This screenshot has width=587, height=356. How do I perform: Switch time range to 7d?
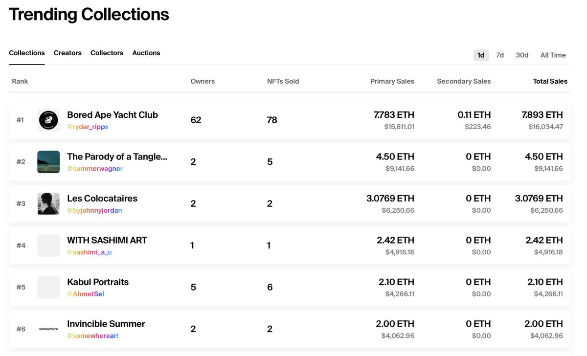500,55
